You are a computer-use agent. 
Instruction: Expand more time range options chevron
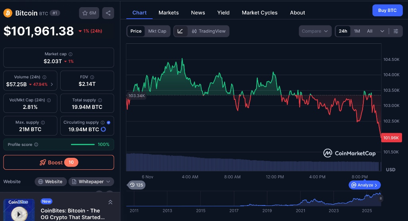382,31
